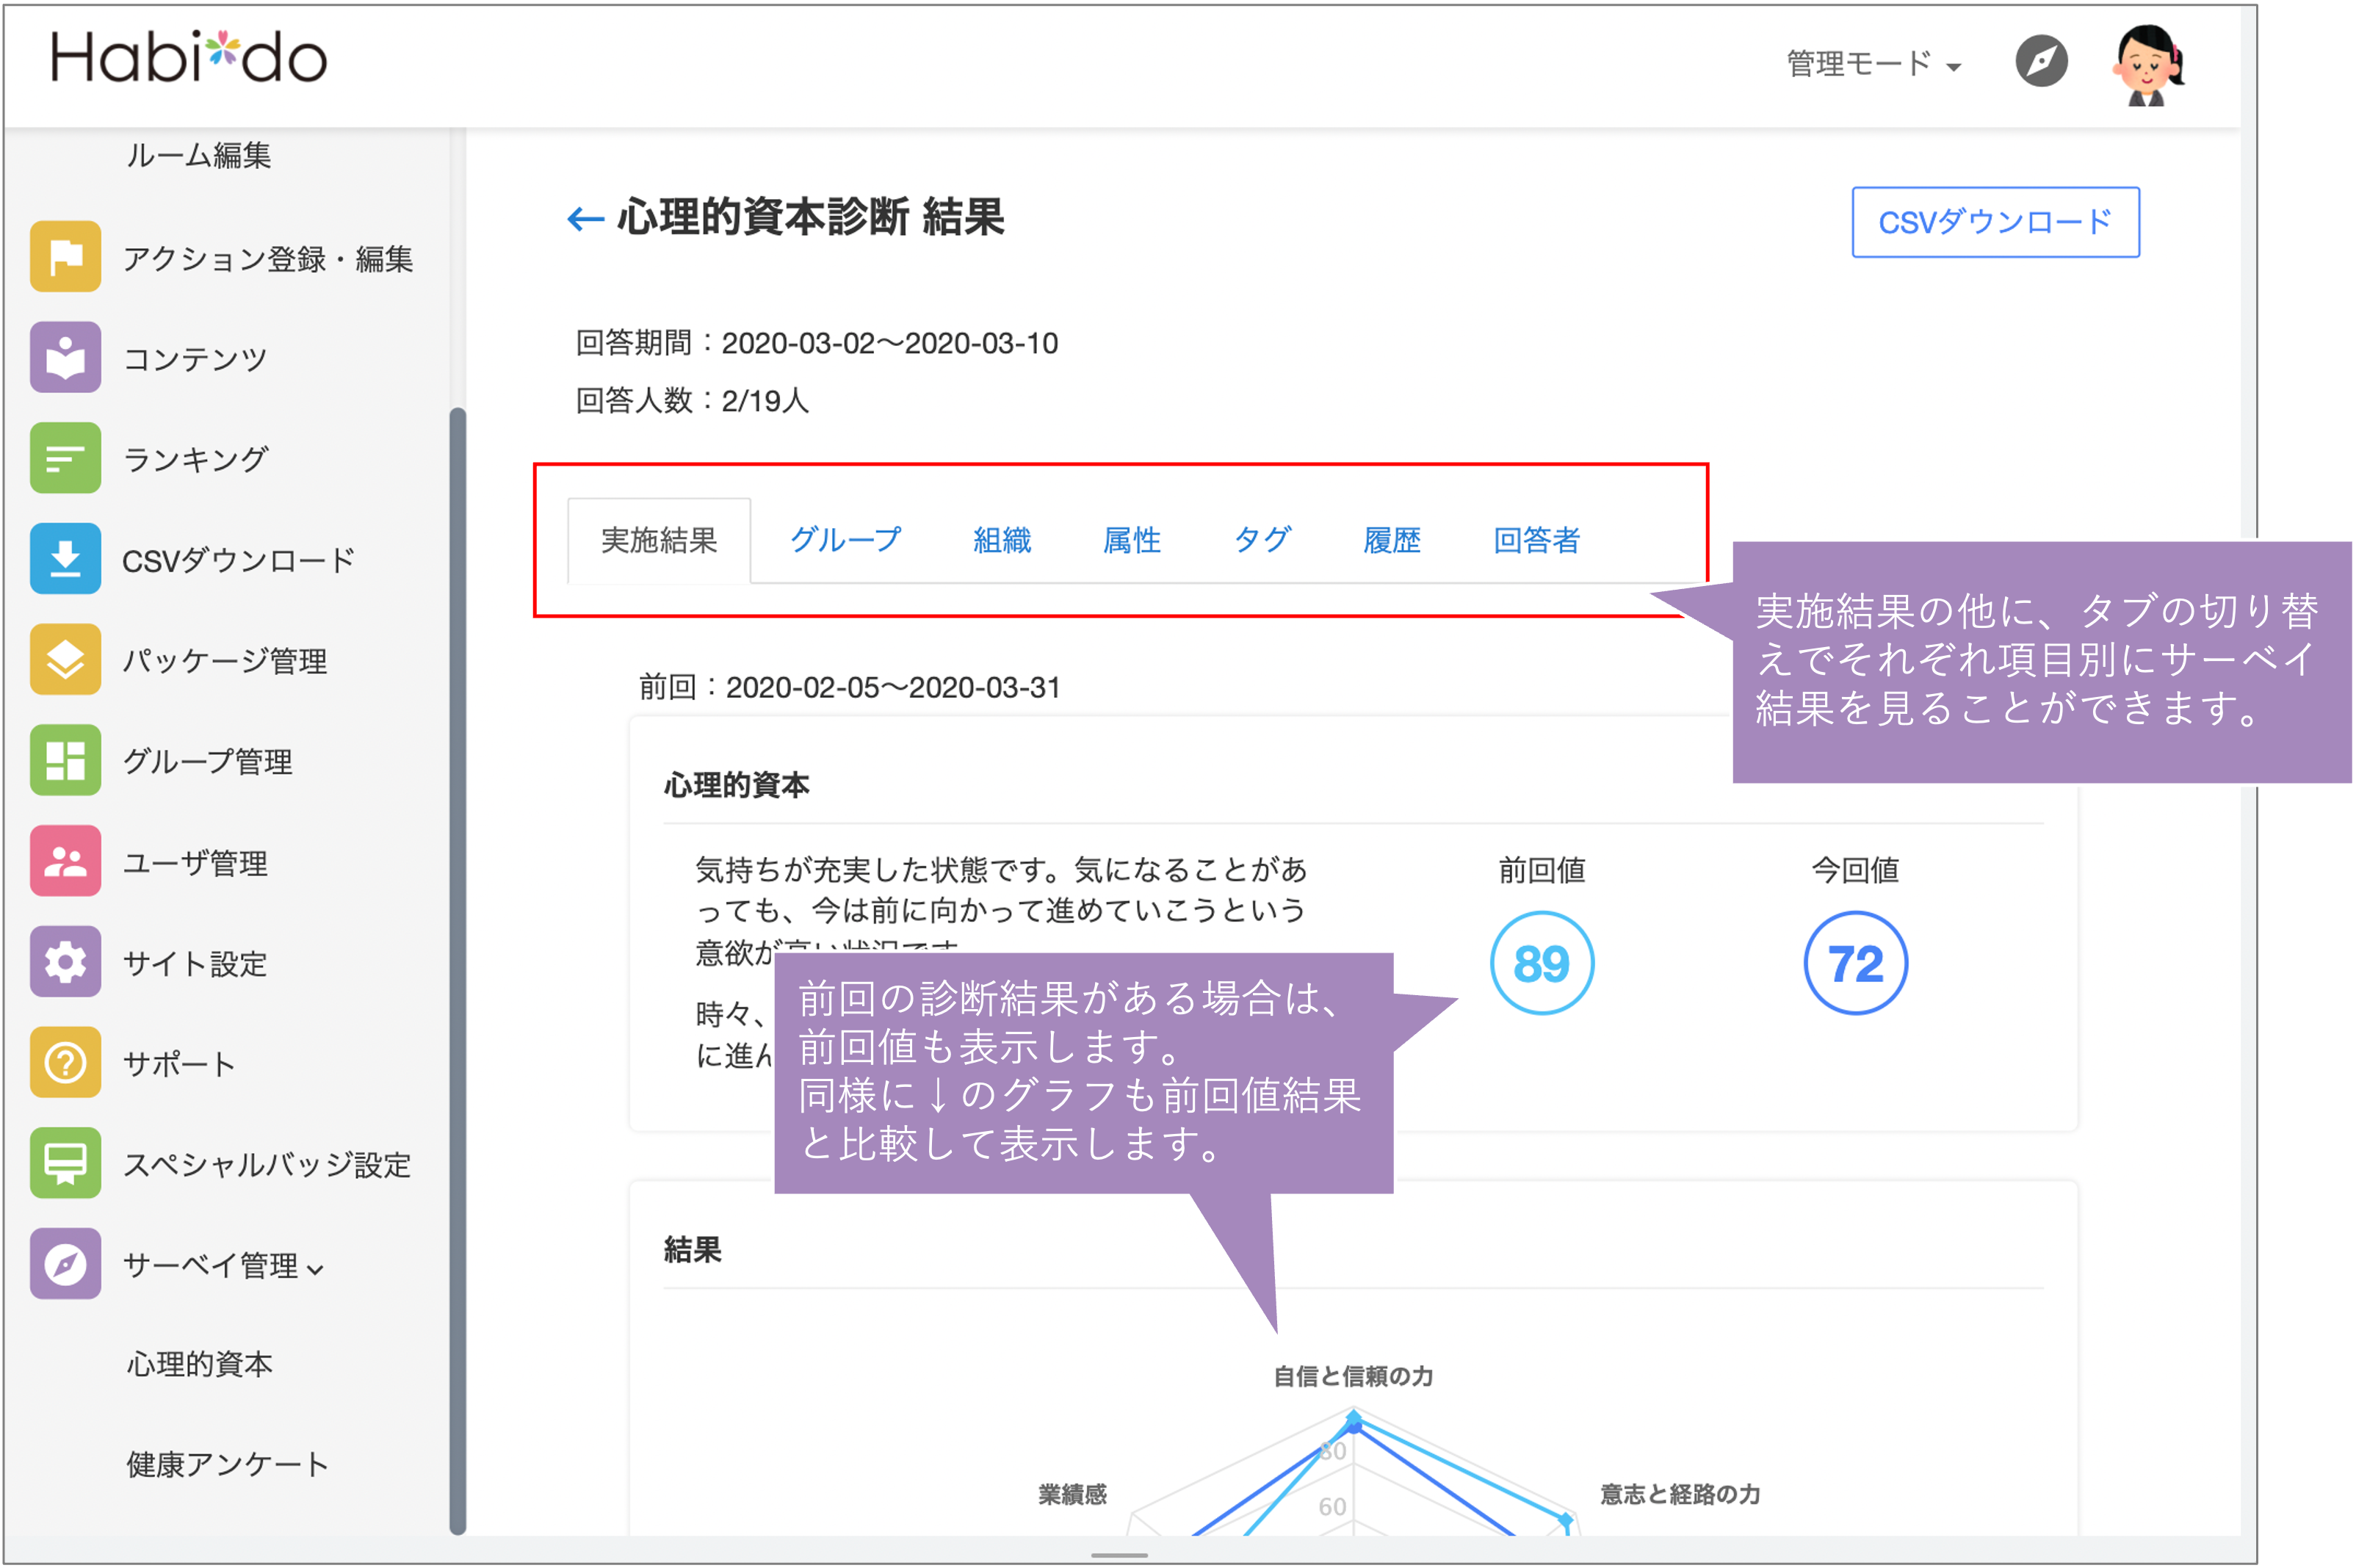Open コンテンツ menu label

[195, 359]
